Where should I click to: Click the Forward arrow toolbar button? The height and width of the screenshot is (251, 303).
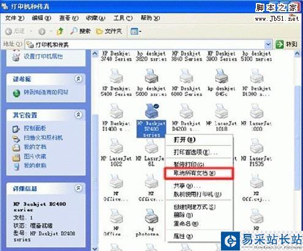click(x=42, y=31)
